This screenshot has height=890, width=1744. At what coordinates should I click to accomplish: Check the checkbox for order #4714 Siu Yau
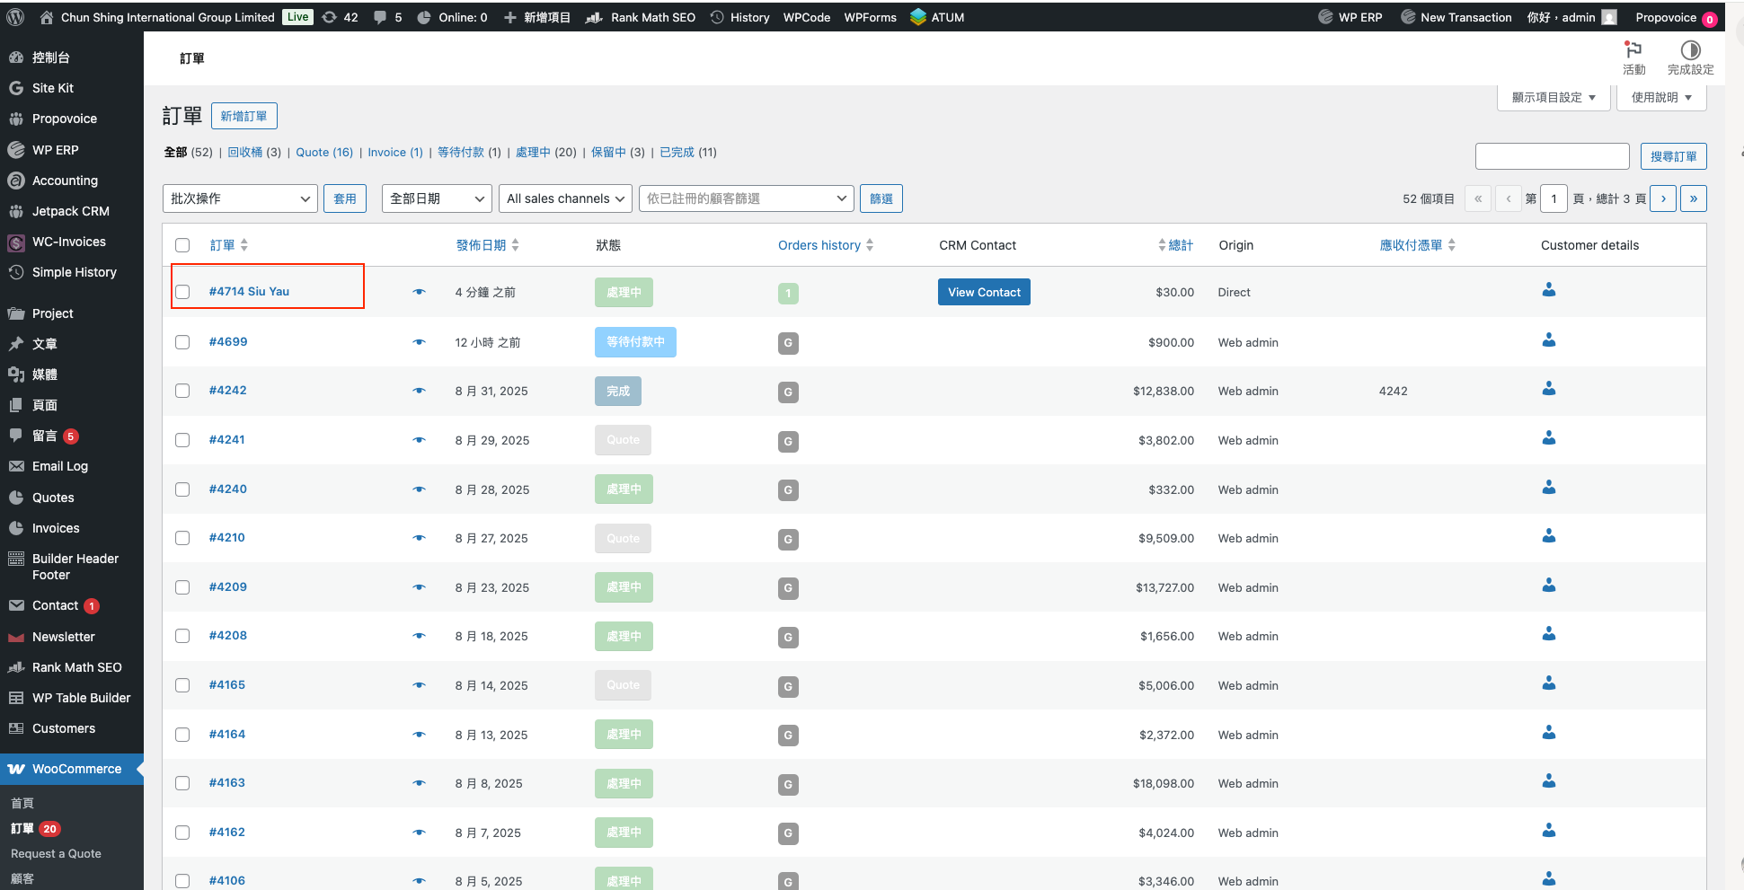click(182, 292)
